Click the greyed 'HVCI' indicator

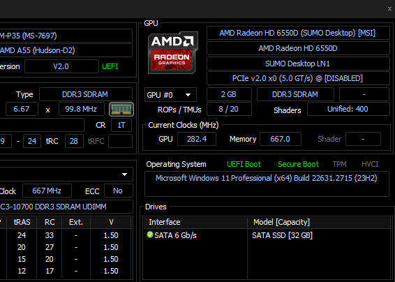coord(370,164)
